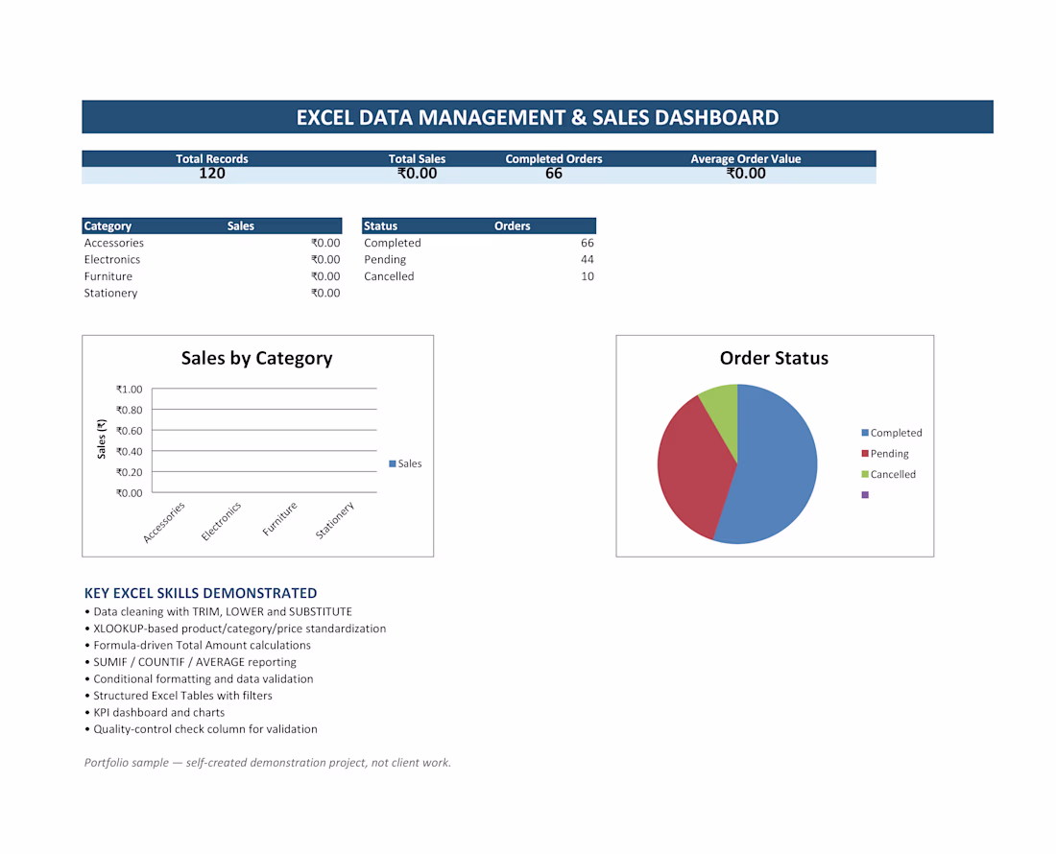Viewport: 1056px width, 854px height.
Task: Click the SUMIF / COUNTIF / AVERAGE reporting bullet
Action: pos(191,662)
